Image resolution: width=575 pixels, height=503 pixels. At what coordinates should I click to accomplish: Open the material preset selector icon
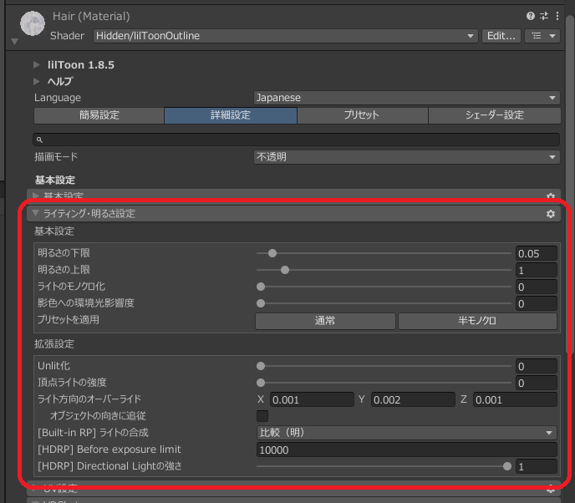pyautogui.click(x=544, y=16)
